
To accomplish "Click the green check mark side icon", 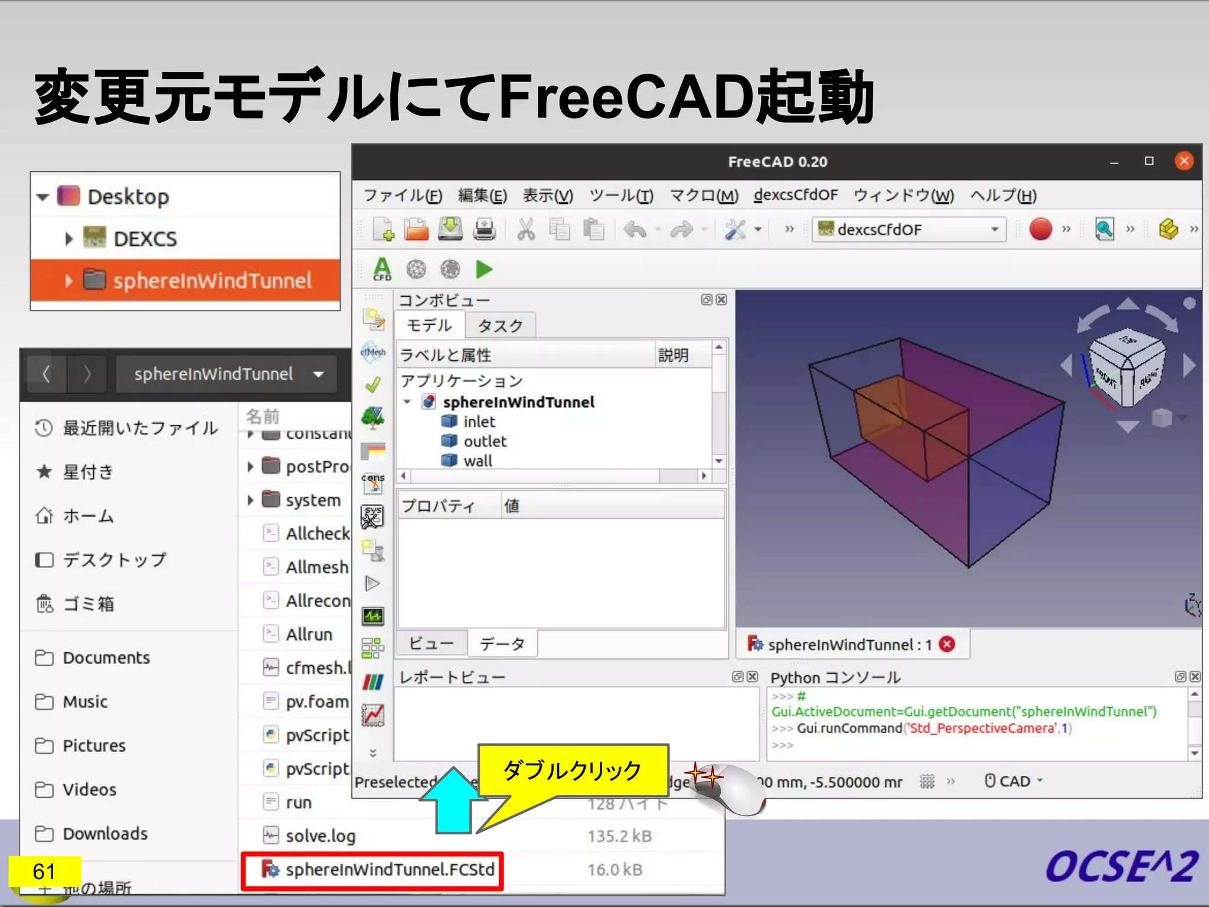I will pyautogui.click(x=372, y=386).
